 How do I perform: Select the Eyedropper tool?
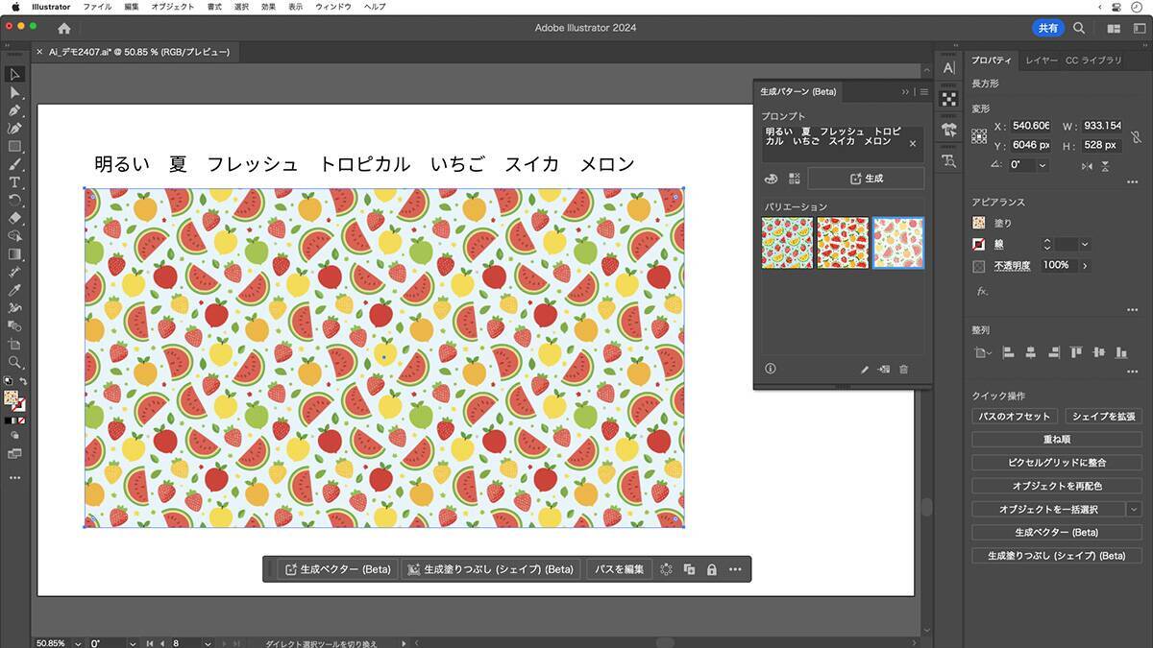[14, 290]
